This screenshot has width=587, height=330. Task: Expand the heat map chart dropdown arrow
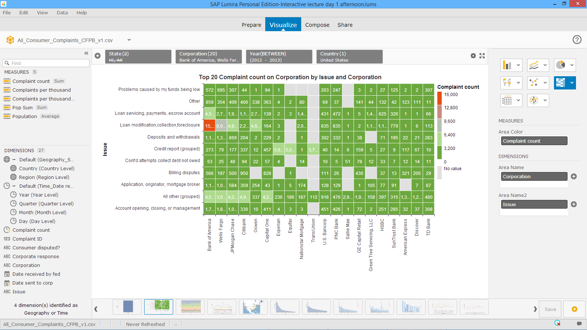(x=572, y=83)
